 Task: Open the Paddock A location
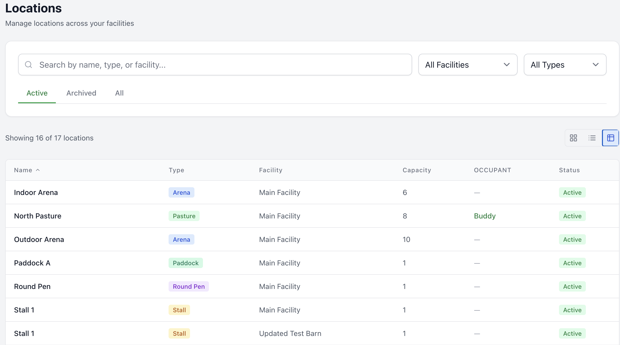click(x=32, y=263)
